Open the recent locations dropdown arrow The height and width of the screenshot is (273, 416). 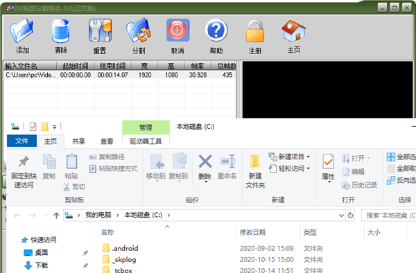(x=45, y=215)
